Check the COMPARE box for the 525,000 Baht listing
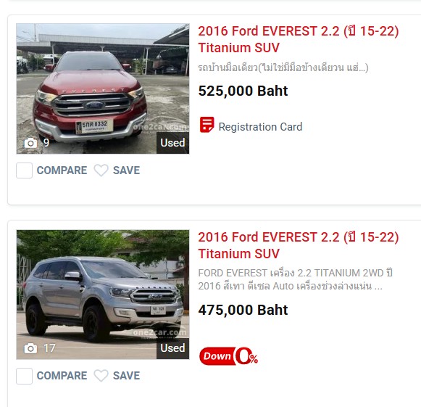The image size is (421, 407). pos(24,170)
